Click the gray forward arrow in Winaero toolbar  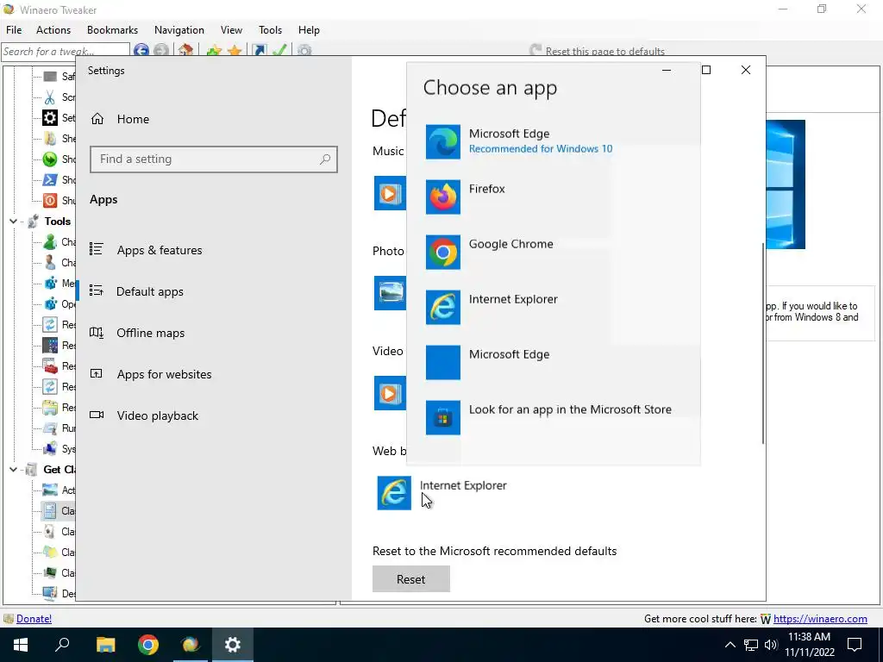coord(161,51)
